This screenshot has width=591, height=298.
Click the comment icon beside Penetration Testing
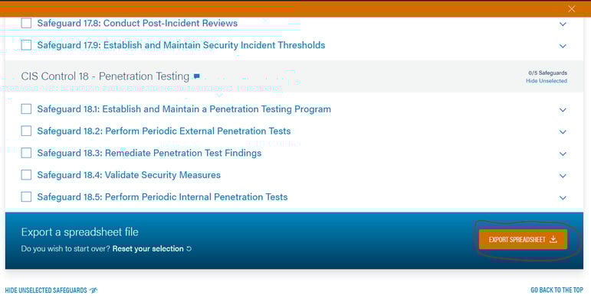pos(196,76)
